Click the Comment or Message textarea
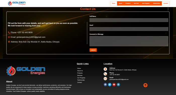Screen dimensions: 176x95 coord(129,41)
